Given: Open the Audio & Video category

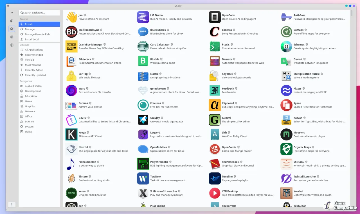Looking at the screenshot, I should coord(39,86).
